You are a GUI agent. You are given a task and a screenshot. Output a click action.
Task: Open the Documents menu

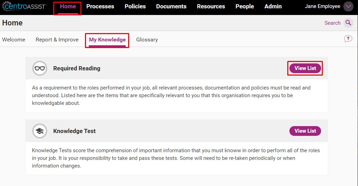(171, 6)
